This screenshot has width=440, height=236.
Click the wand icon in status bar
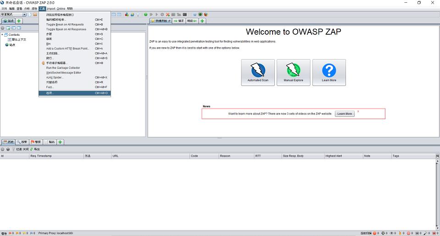coord(425,233)
